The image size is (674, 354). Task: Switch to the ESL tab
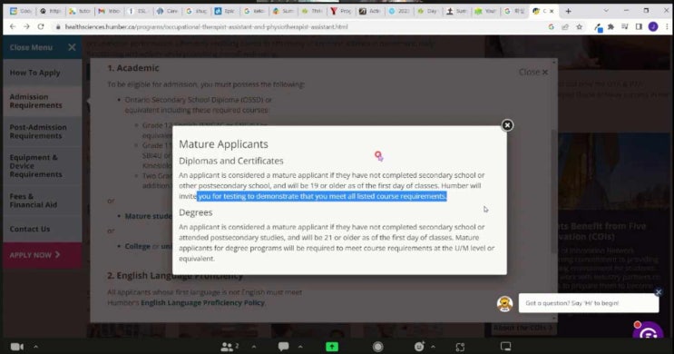pyautogui.click(x=139, y=11)
